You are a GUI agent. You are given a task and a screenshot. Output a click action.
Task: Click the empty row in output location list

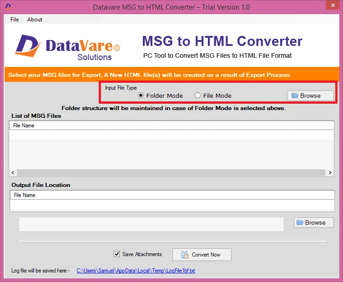(x=172, y=205)
